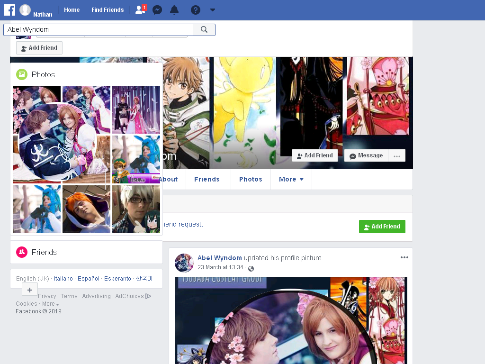The width and height of the screenshot is (485, 364).
Task: Click the AdChoices triangle icon
Action: pos(148,296)
